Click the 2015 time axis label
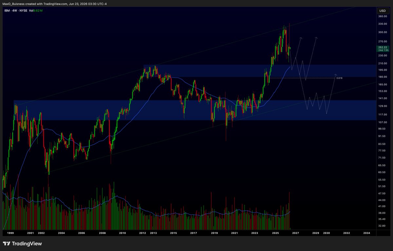Viewport: 393px width, 251px height. (174, 233)
